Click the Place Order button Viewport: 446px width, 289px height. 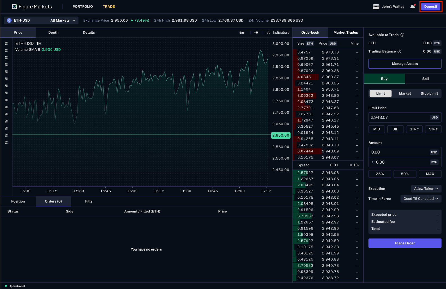click(405, 243)
